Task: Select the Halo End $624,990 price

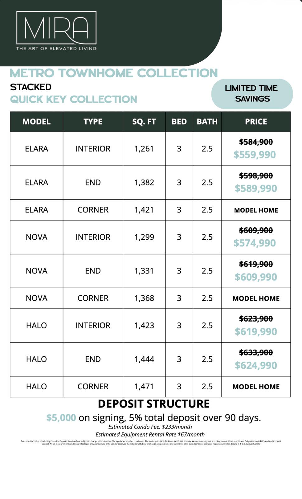Action: (x=256, y=365)
